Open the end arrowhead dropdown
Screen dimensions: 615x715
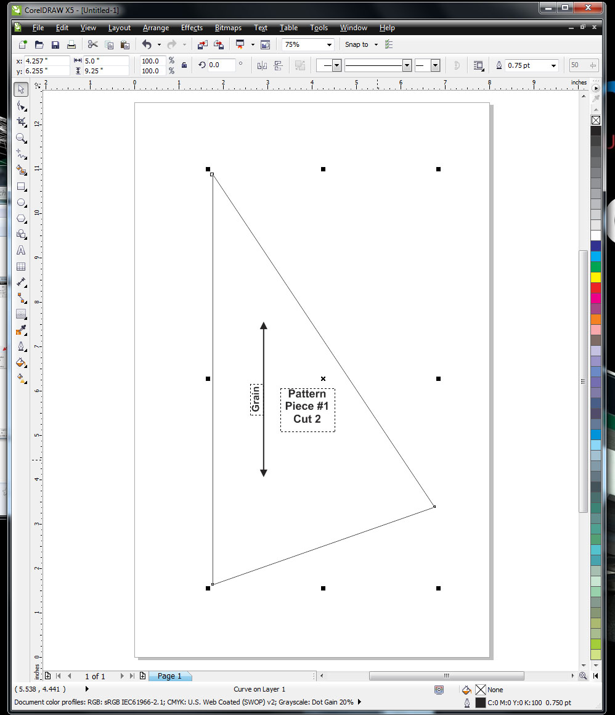(436, 66)
